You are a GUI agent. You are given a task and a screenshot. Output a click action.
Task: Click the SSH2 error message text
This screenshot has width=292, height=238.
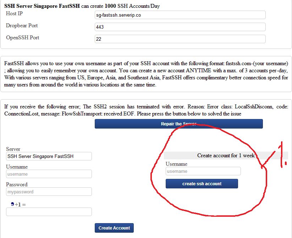click(146, 110)
